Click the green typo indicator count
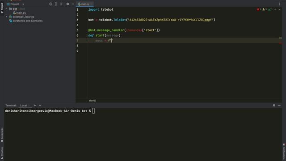 click(x=270, y=9)
